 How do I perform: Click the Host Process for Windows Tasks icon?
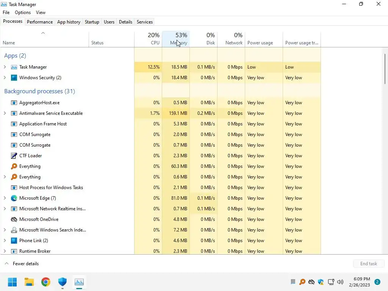tap(14, 188)
